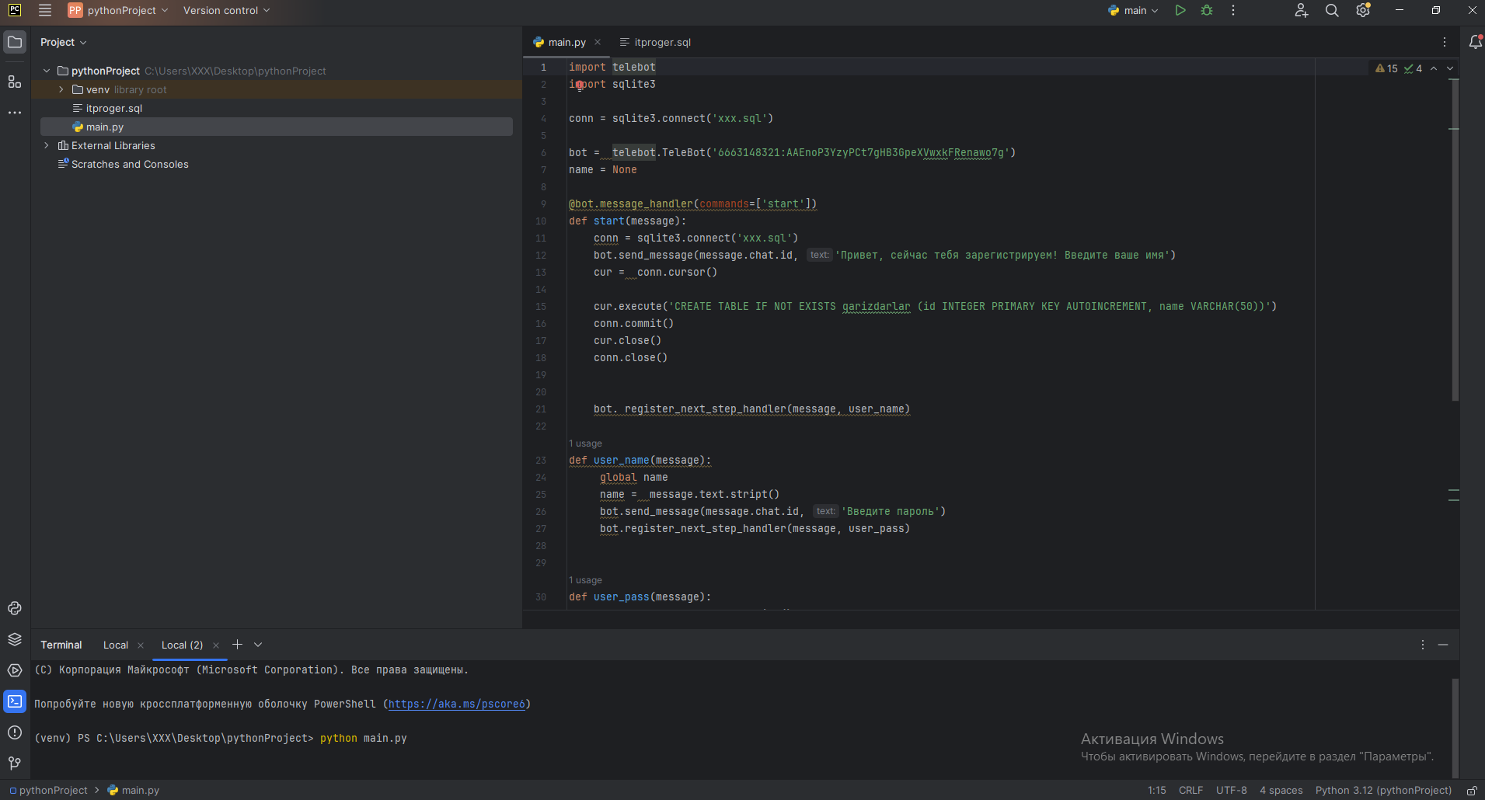
Task: Open the Python Packages layers icon
Action: (15, 639)
